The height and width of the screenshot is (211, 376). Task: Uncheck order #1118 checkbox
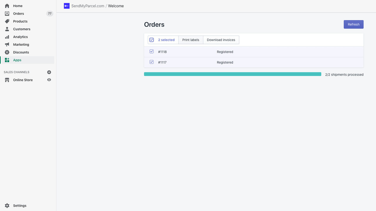coord(152,51)
